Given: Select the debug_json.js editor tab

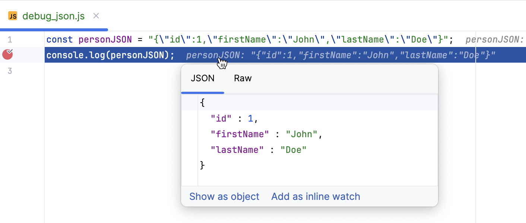Looking at the screenshot, I should 53,16.
